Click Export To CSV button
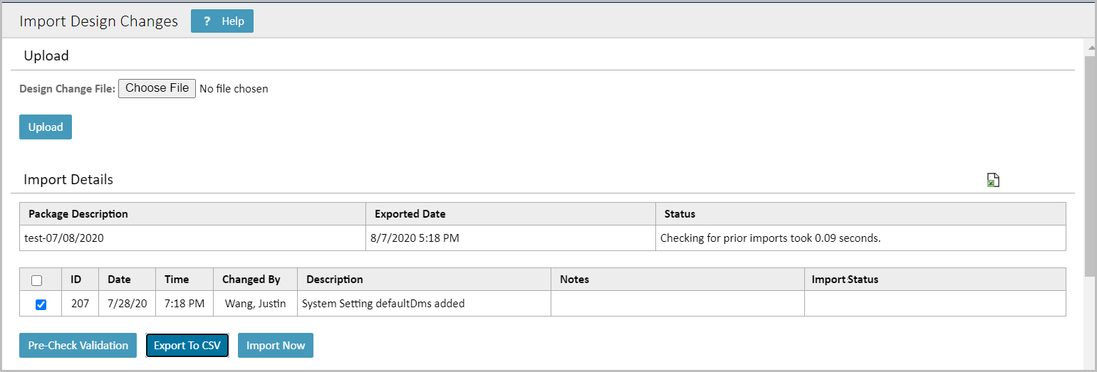Image resolution: width=1097 pixels, height=372 pixels. [x=187, y=346]
